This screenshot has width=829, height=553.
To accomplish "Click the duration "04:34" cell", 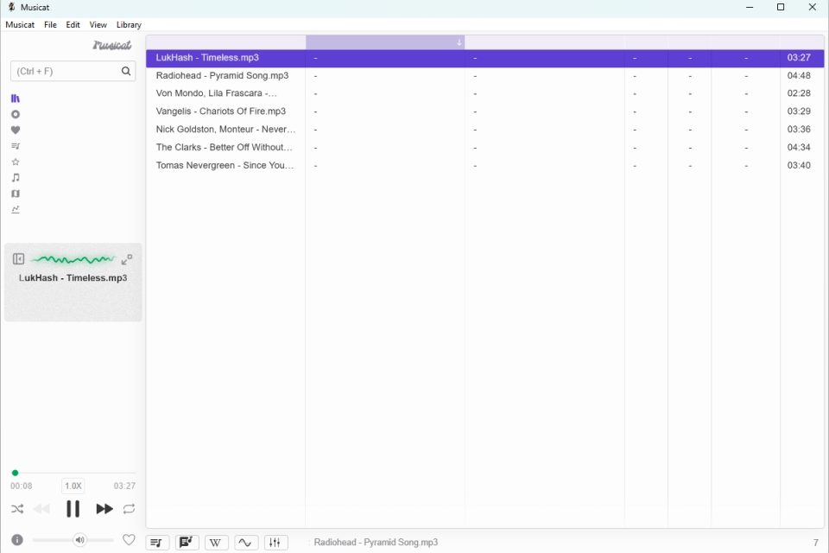I will pyautogui.click(x=798, y=147).
